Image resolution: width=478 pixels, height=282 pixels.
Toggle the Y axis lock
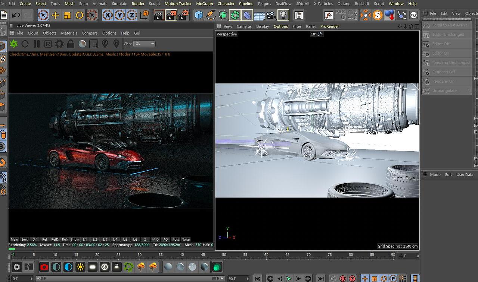pos(119,15)
